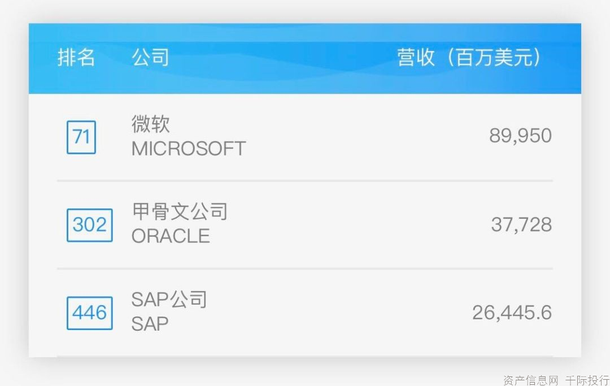Click the rank 446 badge
610x386 pixels.
point(90,313)
